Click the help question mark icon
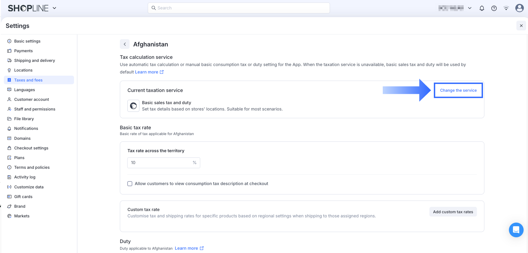 (494, 8)
